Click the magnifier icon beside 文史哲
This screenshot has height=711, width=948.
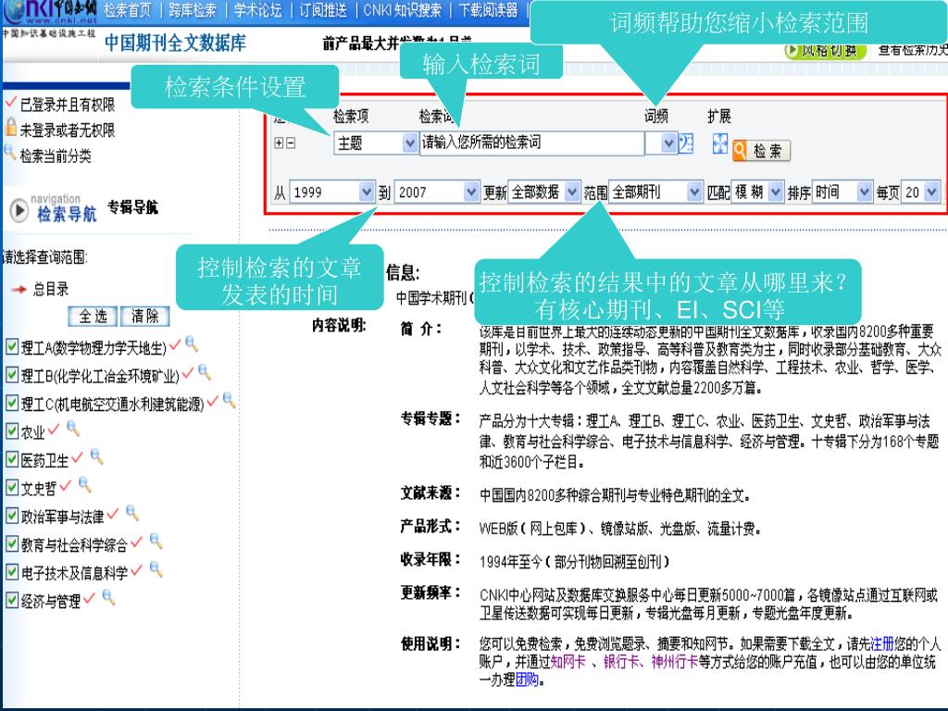[x=84, y=484]
